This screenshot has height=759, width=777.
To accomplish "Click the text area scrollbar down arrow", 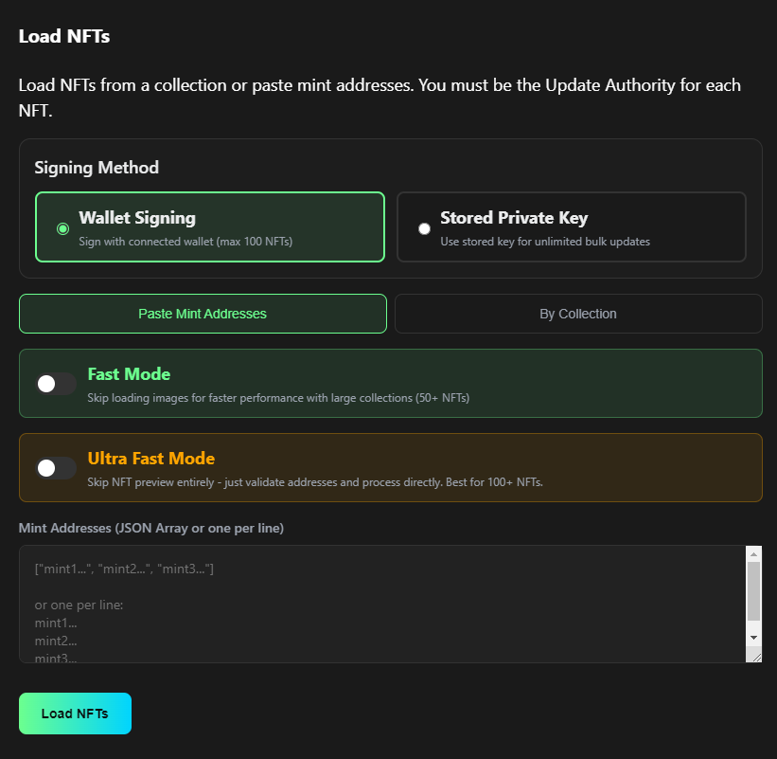I will pos(753,637).
